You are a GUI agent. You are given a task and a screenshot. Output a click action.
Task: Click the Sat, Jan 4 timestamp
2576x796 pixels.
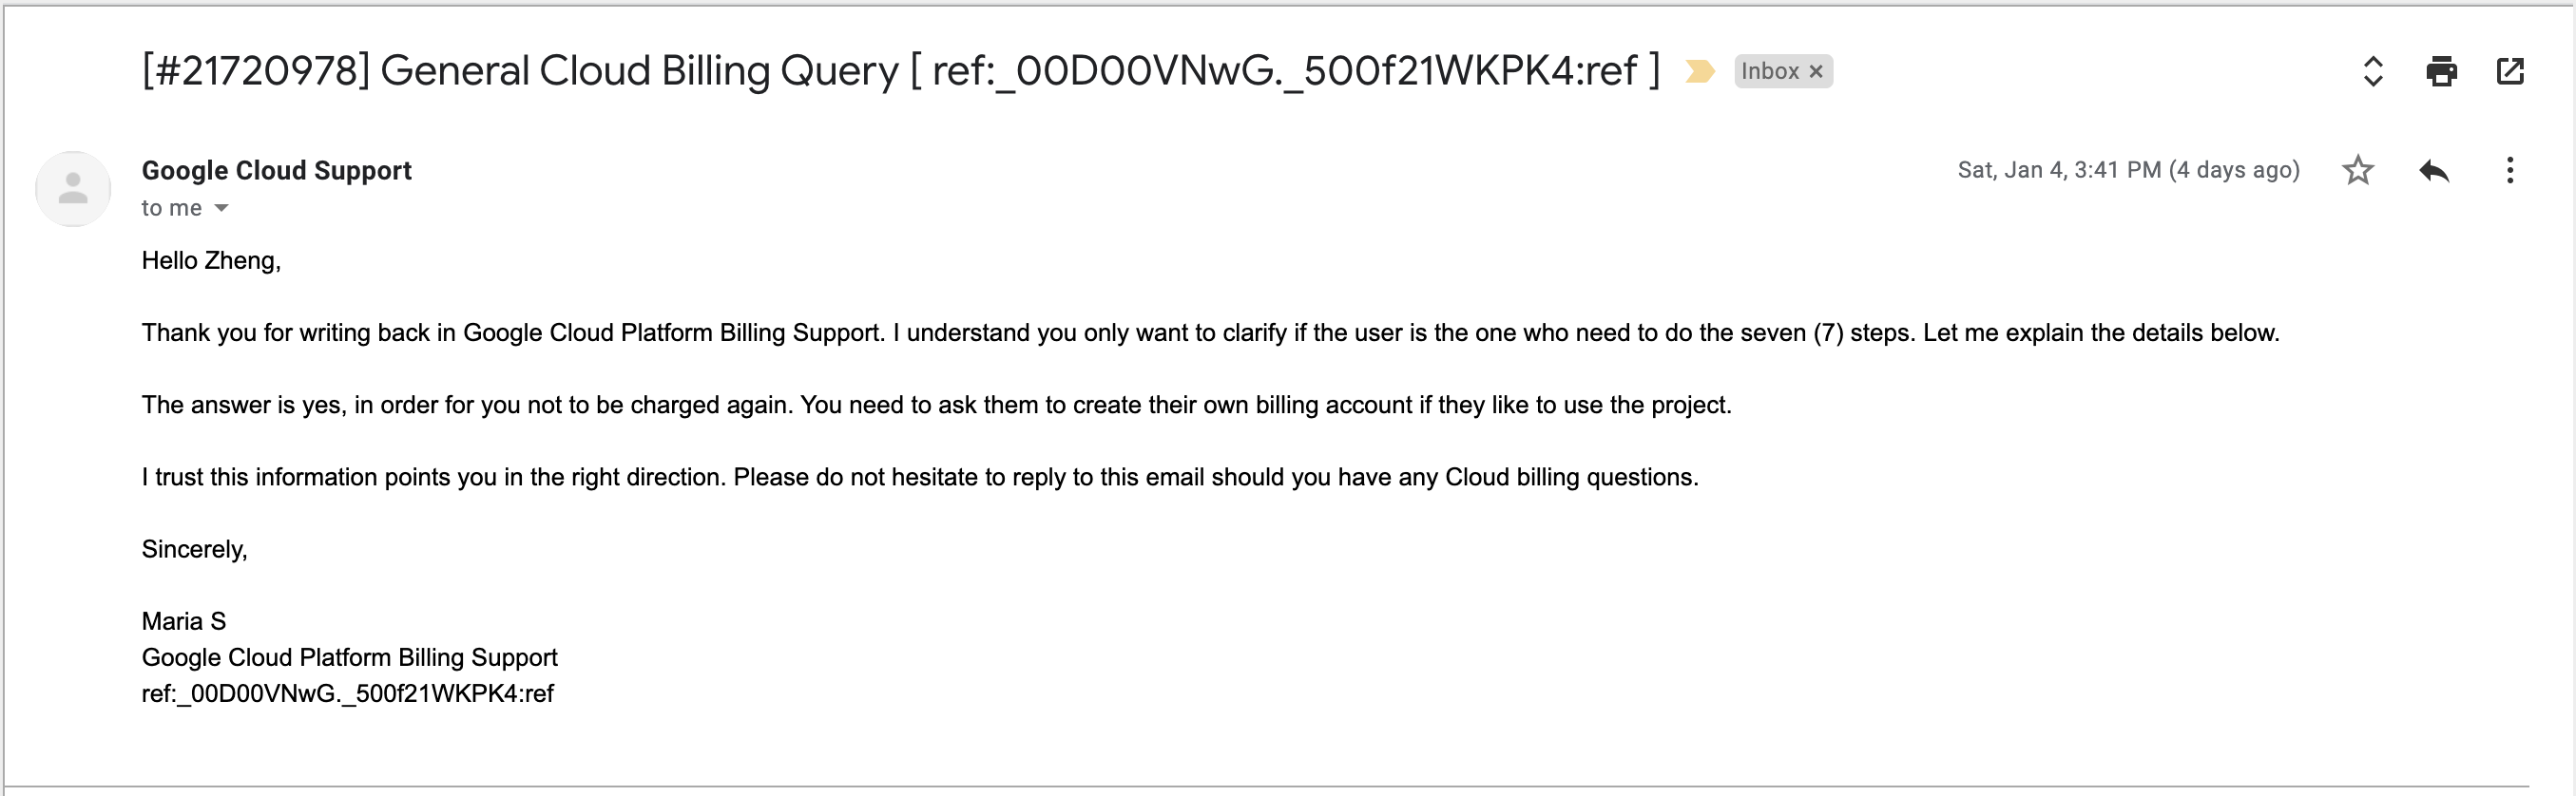click(x=2129, y=171)
